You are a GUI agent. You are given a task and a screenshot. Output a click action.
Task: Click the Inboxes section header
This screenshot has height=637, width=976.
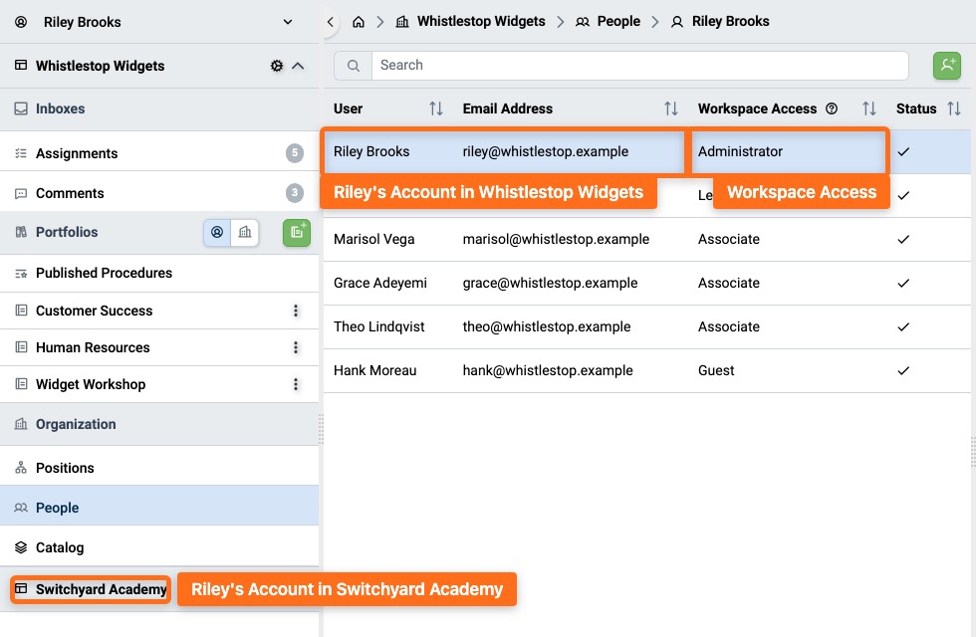[159, 108]
